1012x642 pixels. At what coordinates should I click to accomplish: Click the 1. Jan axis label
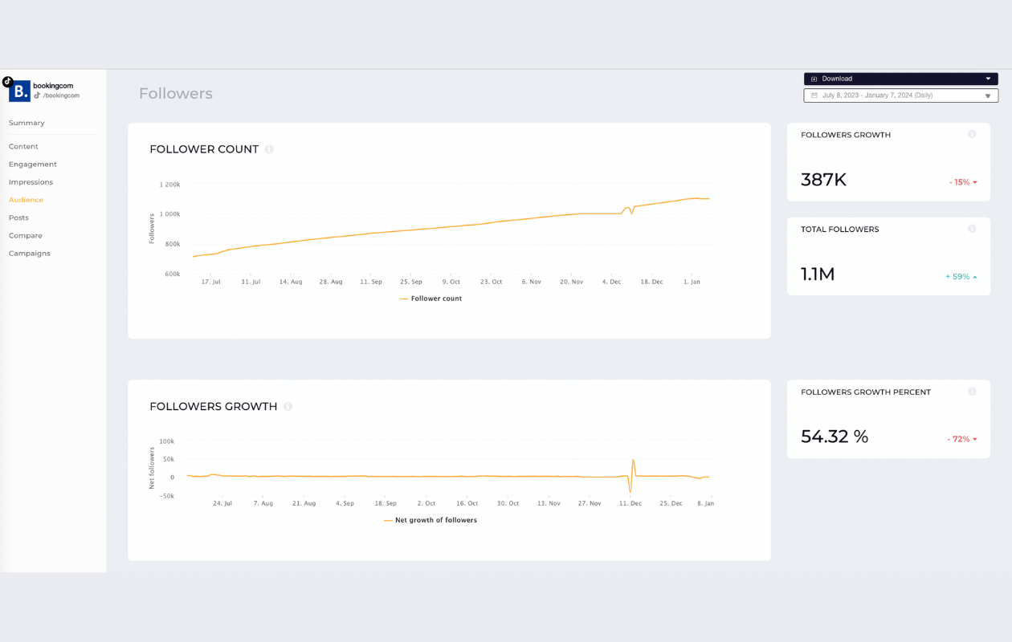point(692,282)
